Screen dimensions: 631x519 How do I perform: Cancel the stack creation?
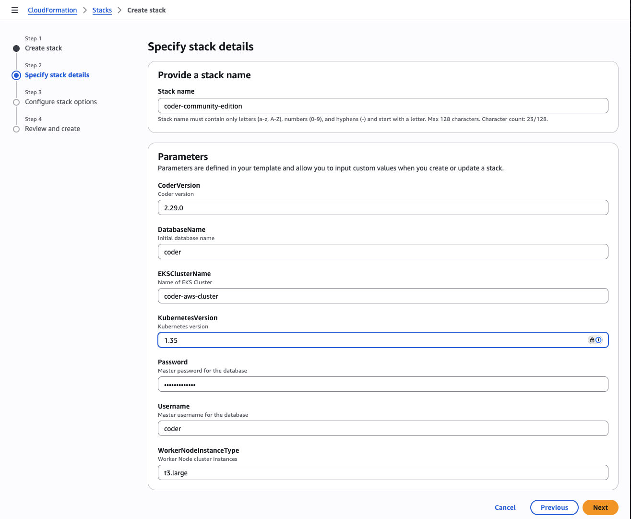(x=505, y=507)
